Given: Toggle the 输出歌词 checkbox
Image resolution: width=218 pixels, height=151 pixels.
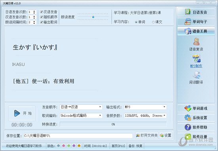Looking at the screenshot, I should point(42,22).
